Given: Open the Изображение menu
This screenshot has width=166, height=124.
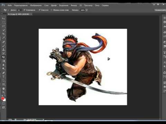Looking at the screenshot, I should pyautogui.click(x=36, y=6).
